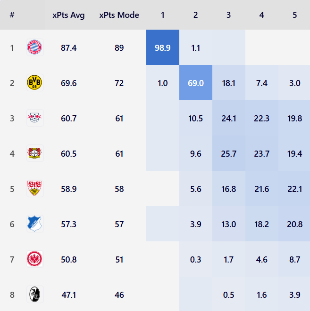Click the SC Freiburg club logo
The height and width of the screenshot is (311, 310).
point(35,295)
